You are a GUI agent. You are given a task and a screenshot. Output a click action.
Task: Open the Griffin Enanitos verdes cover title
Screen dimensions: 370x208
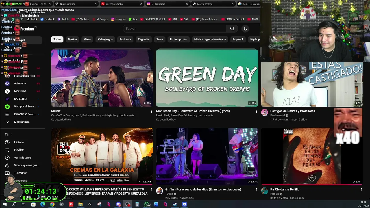point(203,190)
